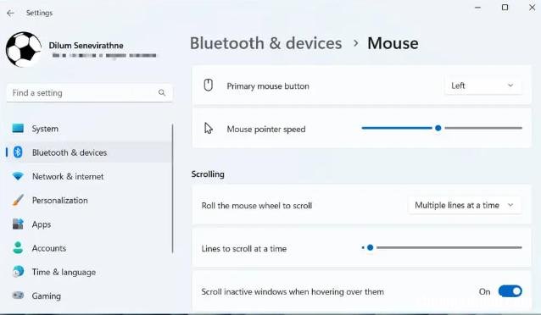Click the mouse pointer speed slider handle
This screenshot has width=541, height=315.
point(438,128)
